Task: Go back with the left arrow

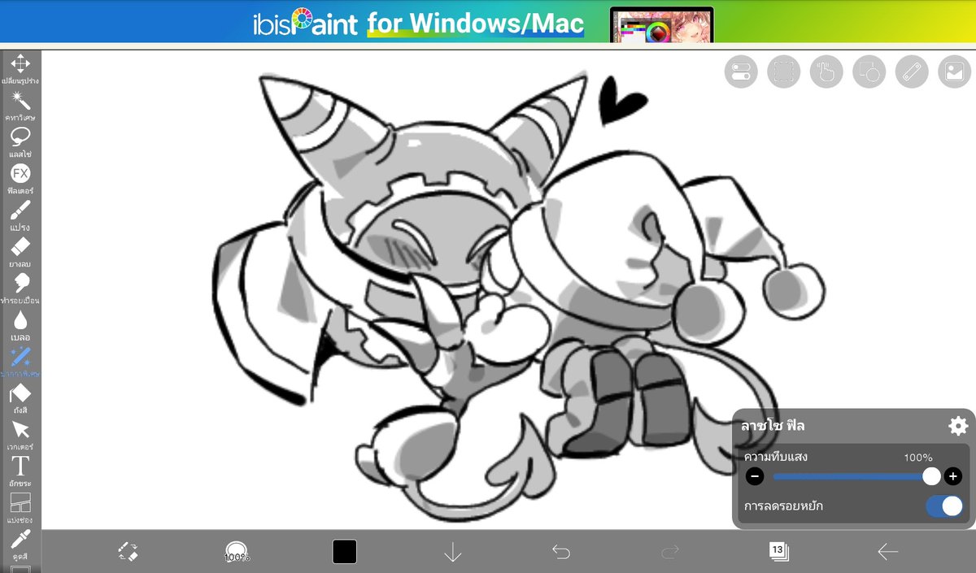Action: coord(887,552)
